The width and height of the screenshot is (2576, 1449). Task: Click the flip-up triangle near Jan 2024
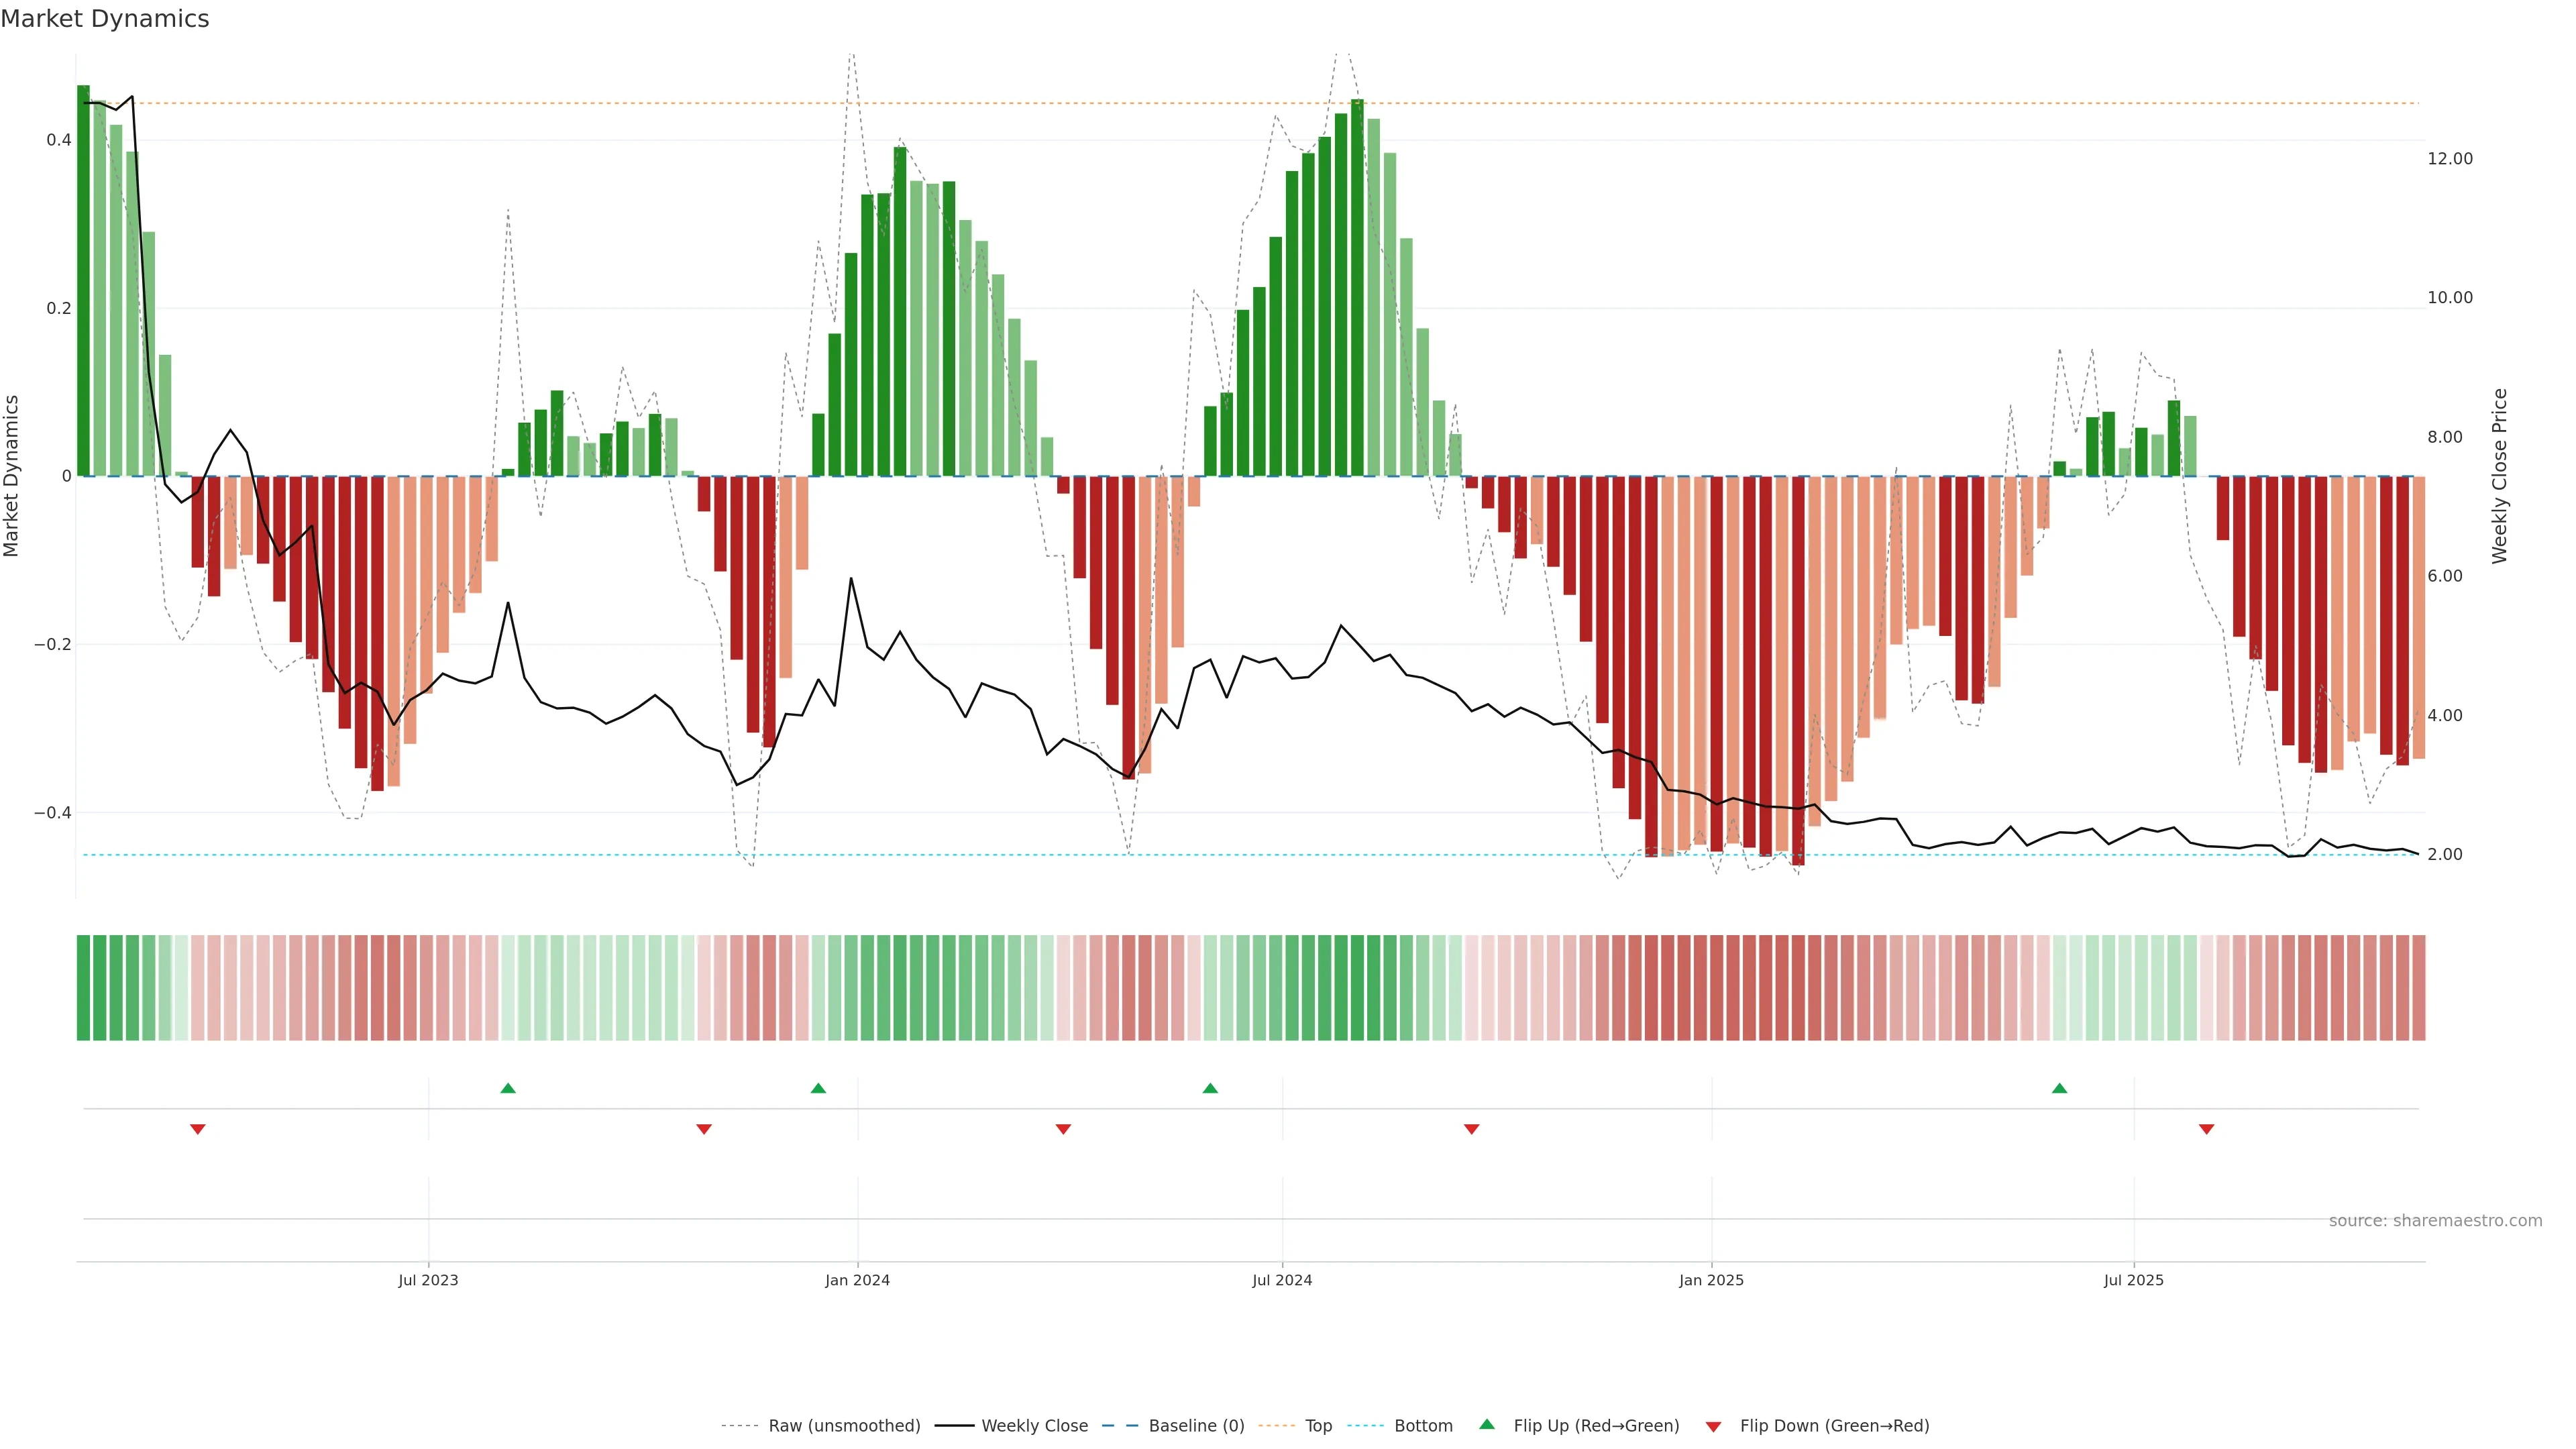click(818, 1088)
